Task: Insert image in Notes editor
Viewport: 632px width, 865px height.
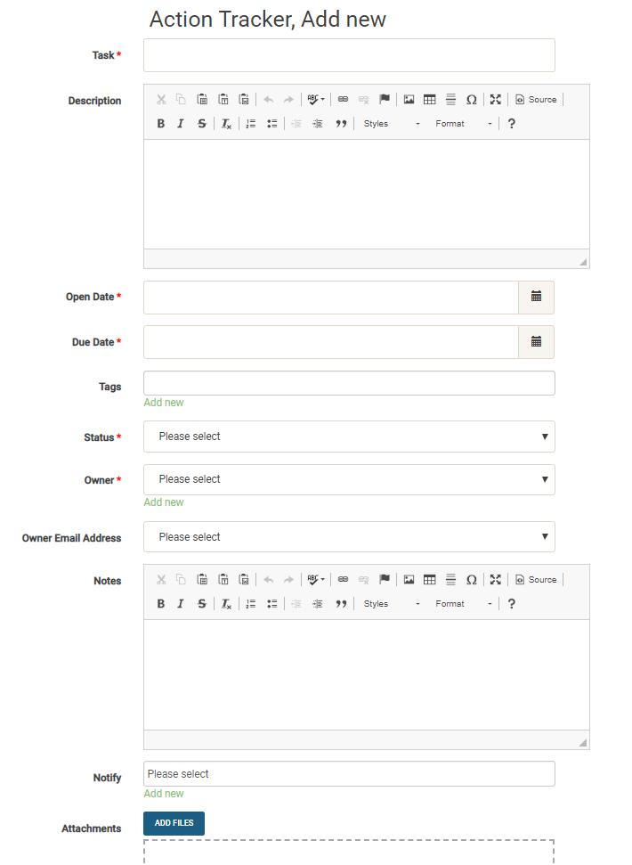Action: tap(409, 579)
